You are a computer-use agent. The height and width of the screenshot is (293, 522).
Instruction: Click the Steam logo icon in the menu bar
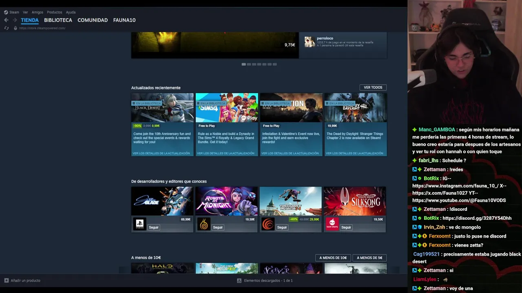click(x=6, y=12)
